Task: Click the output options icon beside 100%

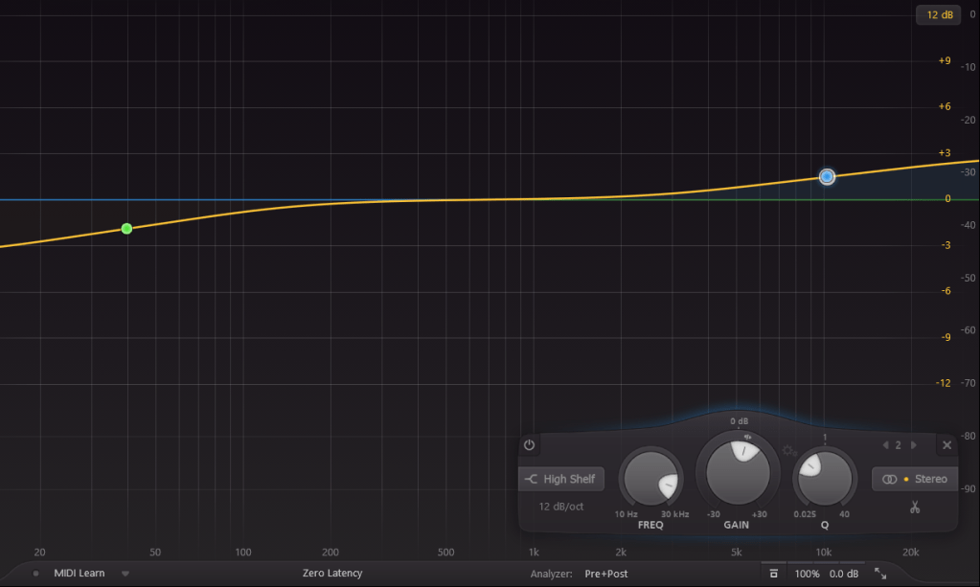Action: point(772,574)
